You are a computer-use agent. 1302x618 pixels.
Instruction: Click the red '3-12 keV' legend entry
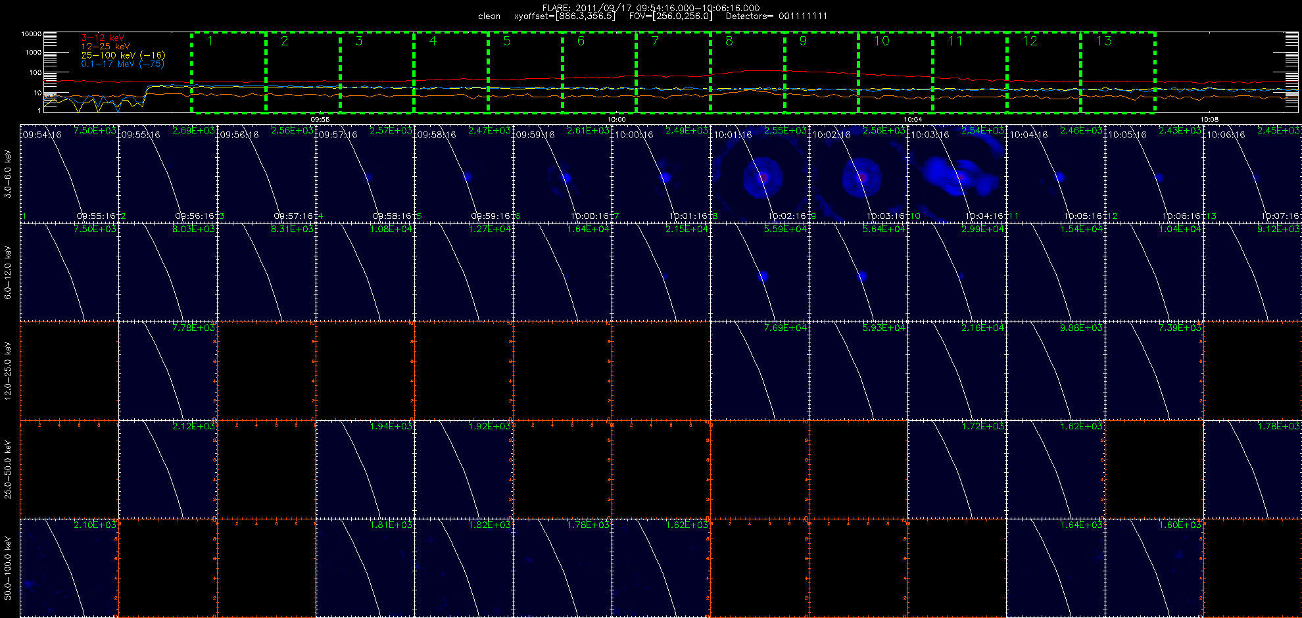pyautogui.click(x=103, y=38)
